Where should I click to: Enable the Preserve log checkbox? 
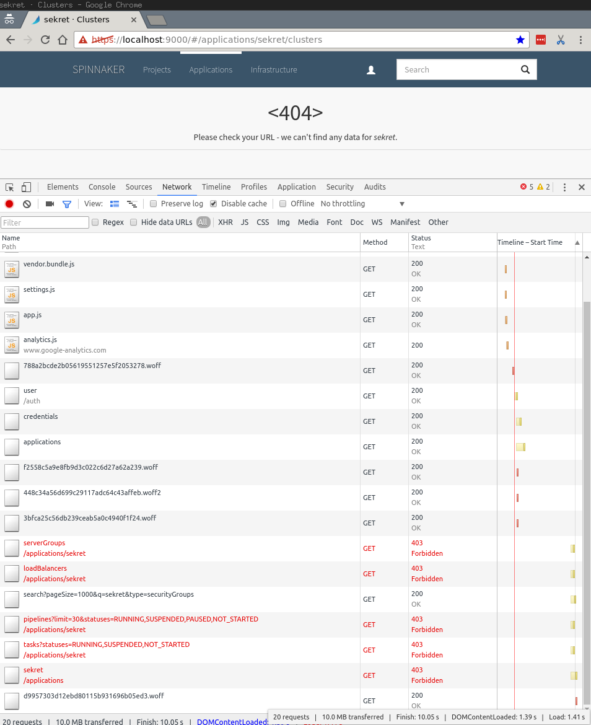point(153,203)
